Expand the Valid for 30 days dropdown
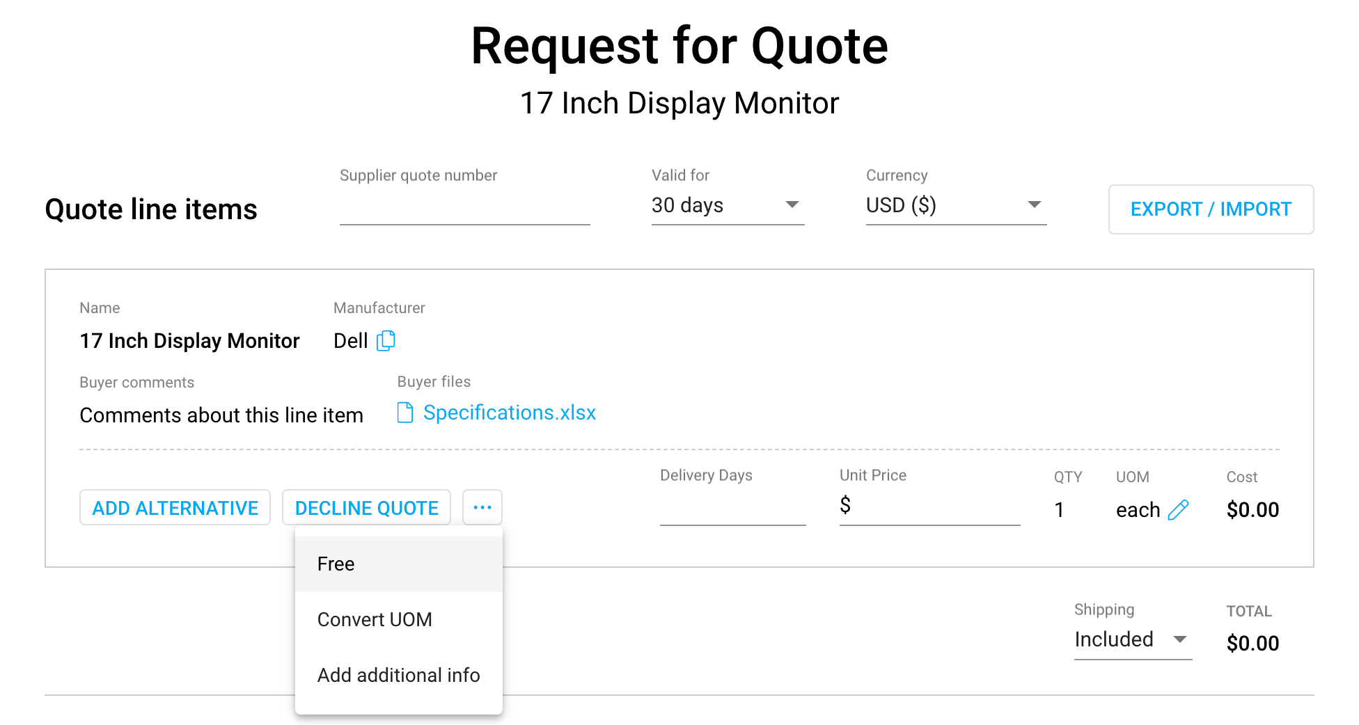The image size is (1359, 725). pyautogui.click(x=728, y=206)
